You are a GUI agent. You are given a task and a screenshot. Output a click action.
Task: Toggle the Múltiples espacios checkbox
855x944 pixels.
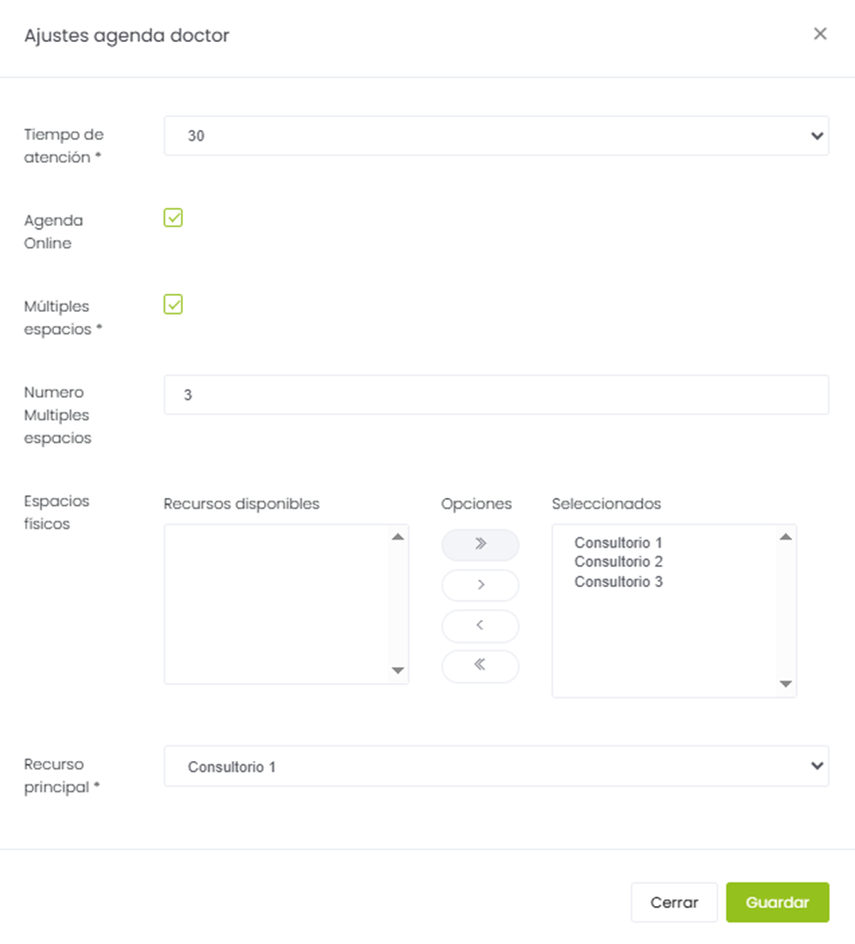(x=174, y=304)
